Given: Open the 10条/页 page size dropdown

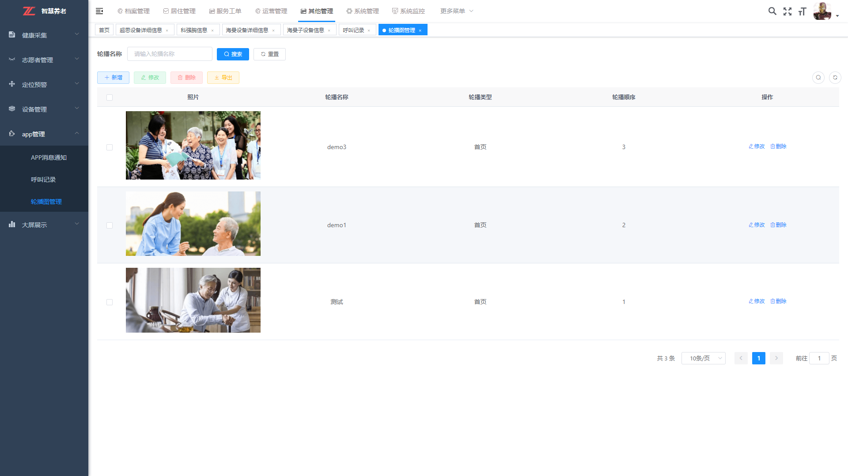Looking at the screenshot, I should pyautogui.click(x=703, y=358).
